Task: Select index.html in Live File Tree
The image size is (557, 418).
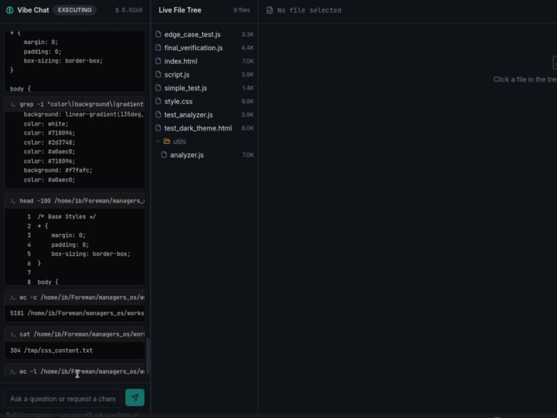Action: coord(180,61)
